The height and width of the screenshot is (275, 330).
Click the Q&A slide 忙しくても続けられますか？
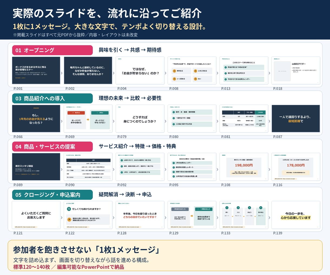click(x=88, y=215)
